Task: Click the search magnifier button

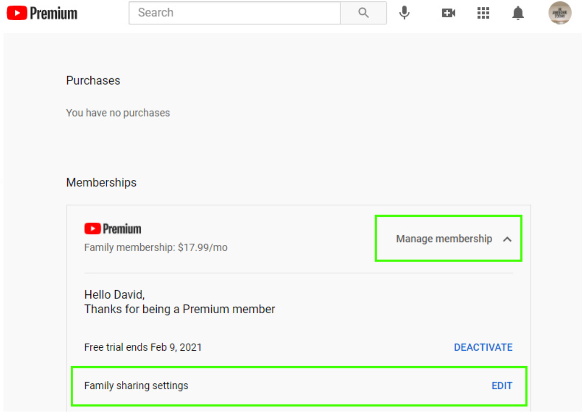Action: [363, 13]
